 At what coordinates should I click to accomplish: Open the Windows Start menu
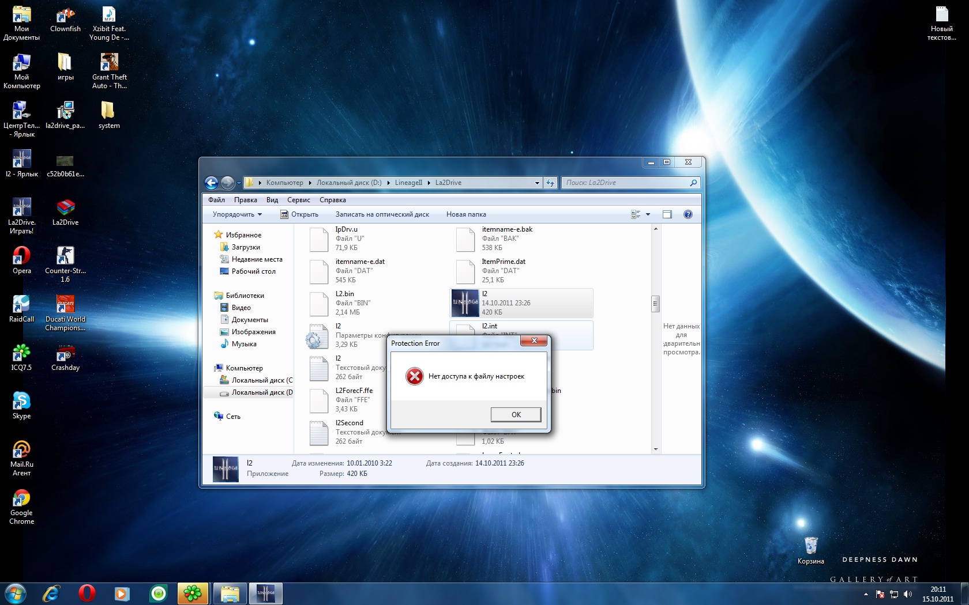point(15,593)
